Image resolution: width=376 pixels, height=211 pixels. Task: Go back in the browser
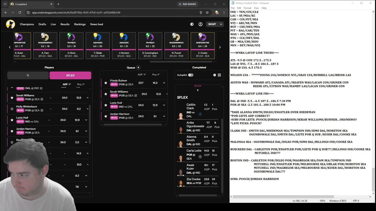[x=6, y=13]
